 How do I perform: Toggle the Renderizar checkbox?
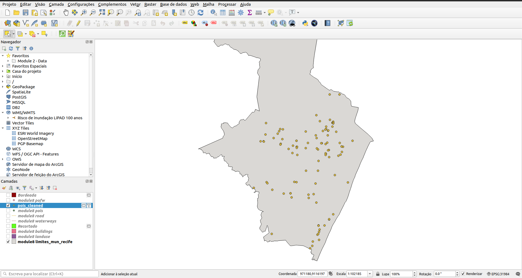click(x=463, y=274)
